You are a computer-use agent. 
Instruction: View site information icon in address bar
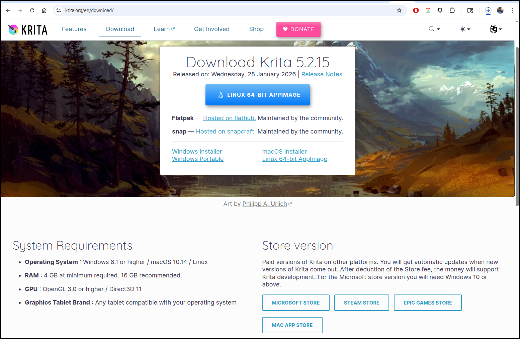pyautogui.click(x=59, y=10)
